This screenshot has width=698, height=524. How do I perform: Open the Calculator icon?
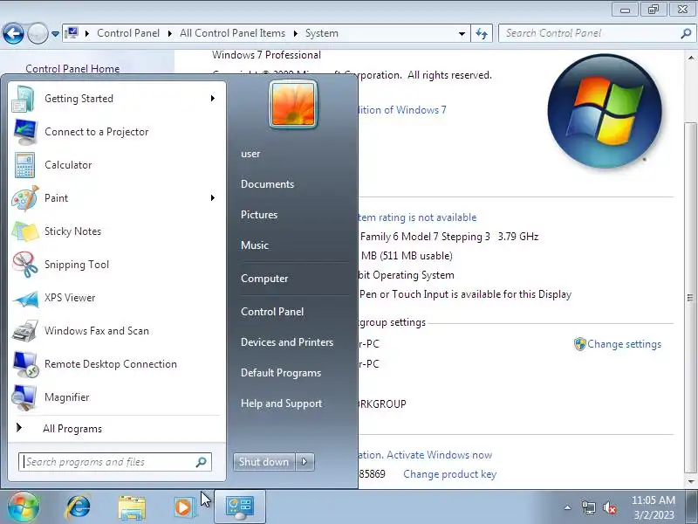24,165
